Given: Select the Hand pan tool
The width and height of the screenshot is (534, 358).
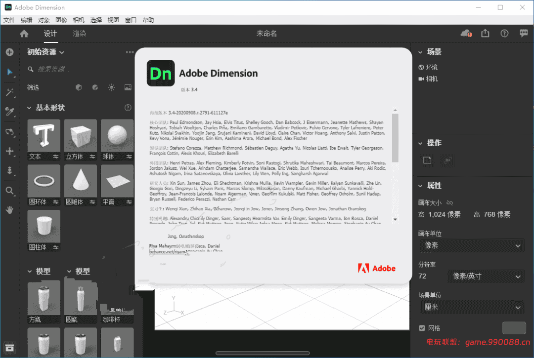Looking at the screenshot, I should [x=10, y=210].
